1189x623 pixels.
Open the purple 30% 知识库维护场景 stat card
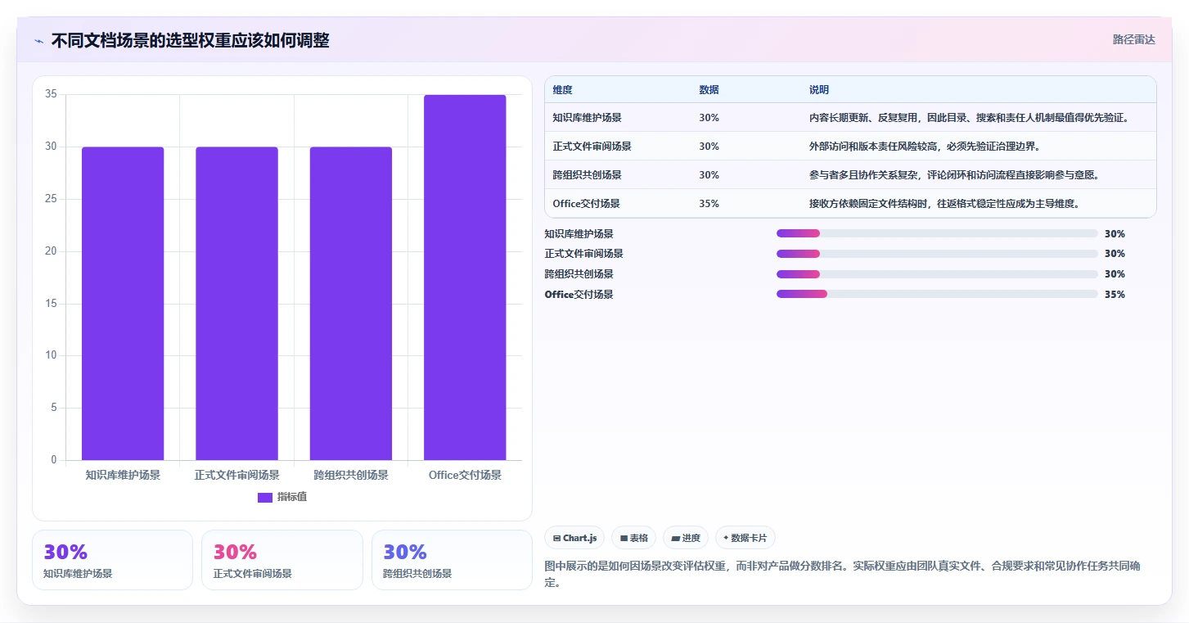pos(113,560)
